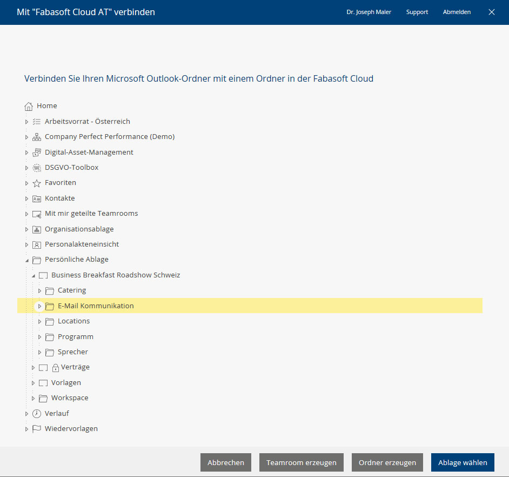Collapse the Persönliche Ablage node
The image size is (509, 477).
[x=26, y=260]
